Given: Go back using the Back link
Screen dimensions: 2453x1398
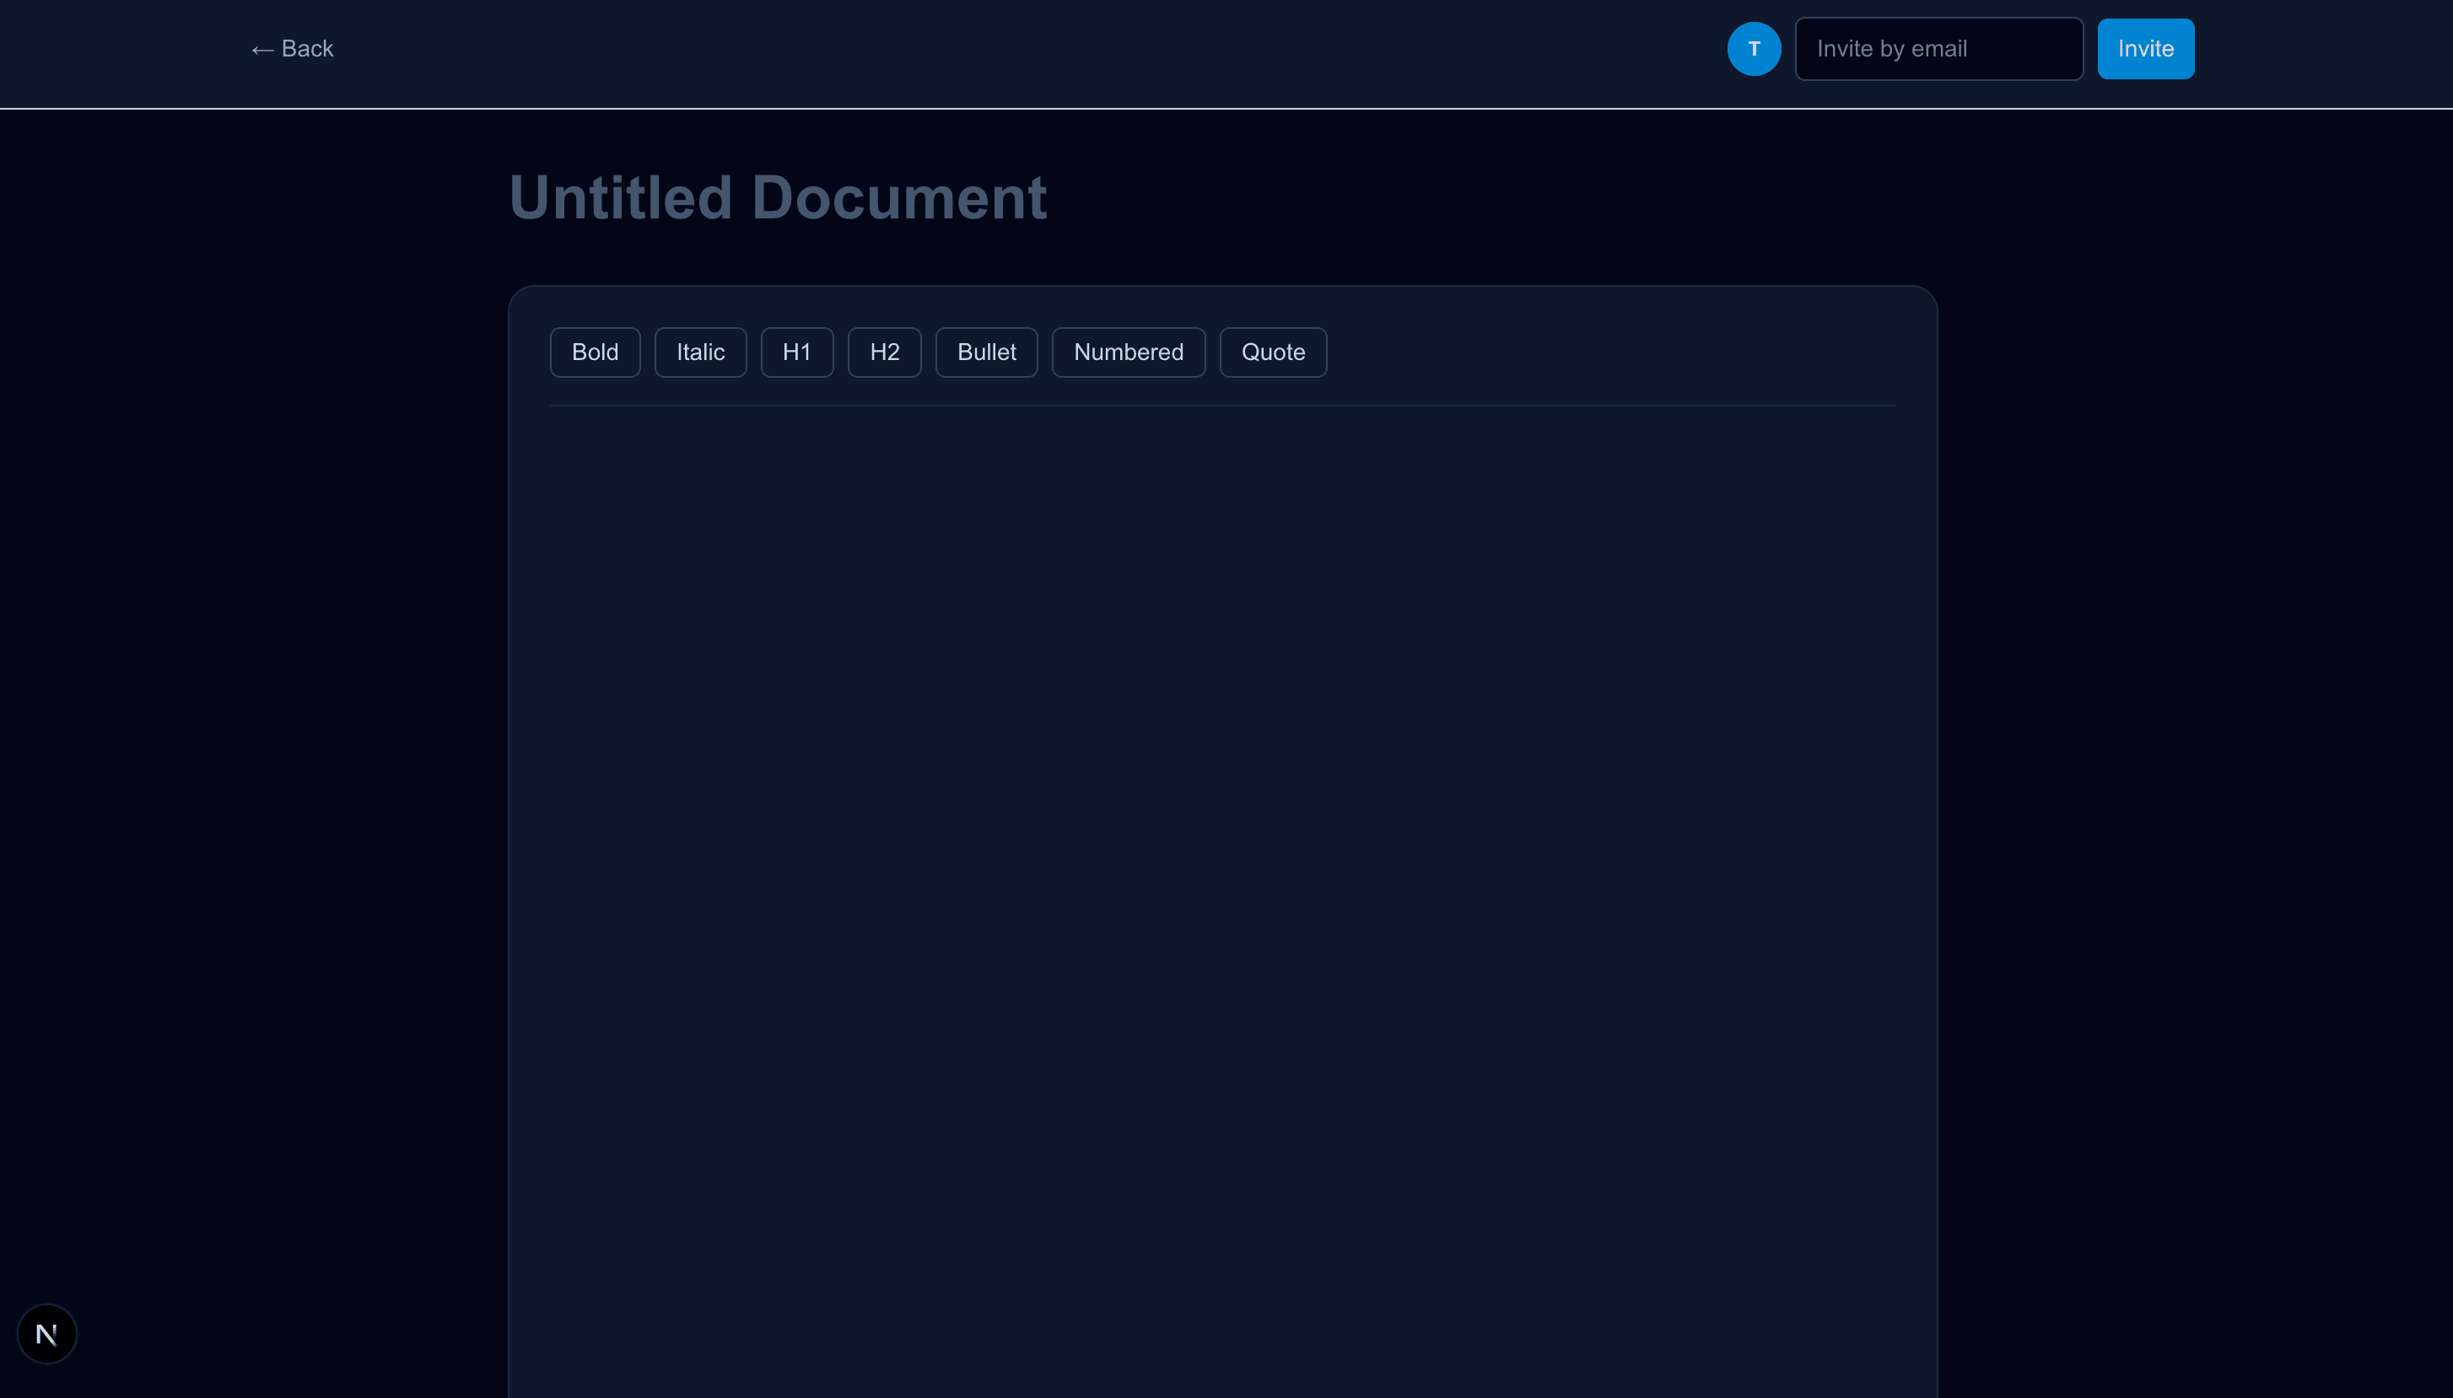Looking at the screenshot, I should [292, 49].
